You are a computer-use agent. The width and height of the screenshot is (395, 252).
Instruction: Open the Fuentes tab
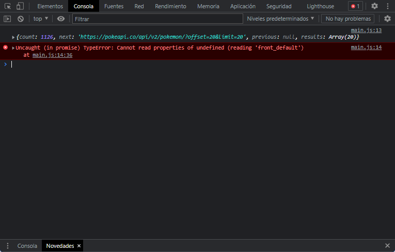[114, 6]
